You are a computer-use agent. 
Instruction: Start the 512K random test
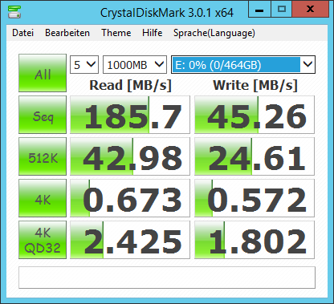[43, 156]
